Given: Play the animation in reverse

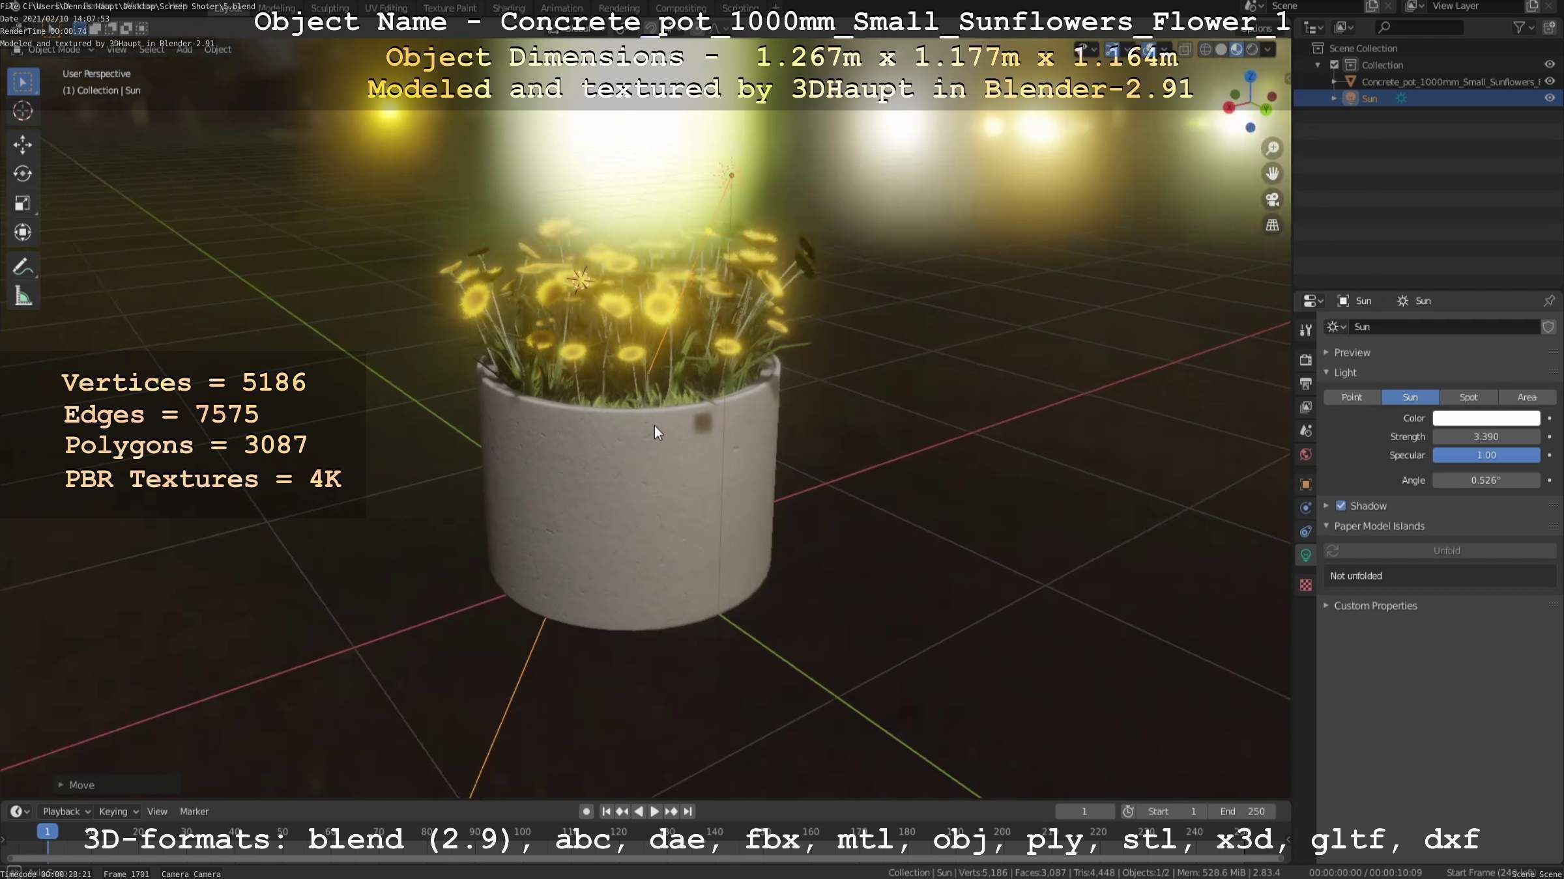Looking at the screenshot, I should 639,811.
